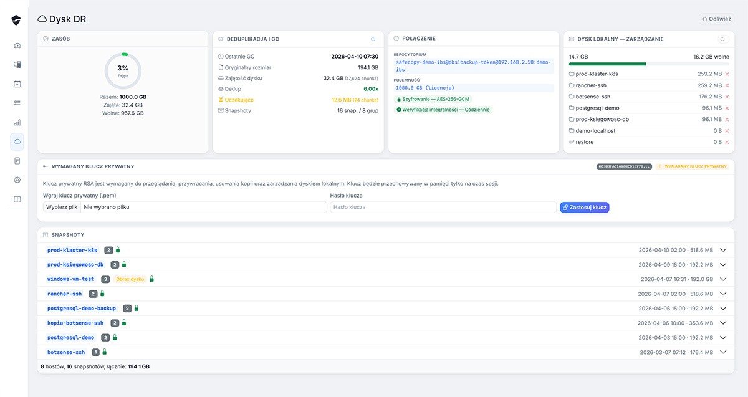Screen dimensions: 748x397
Task: Open the bar chart statistics sidebar icon
Action: (x=17, y=122)
